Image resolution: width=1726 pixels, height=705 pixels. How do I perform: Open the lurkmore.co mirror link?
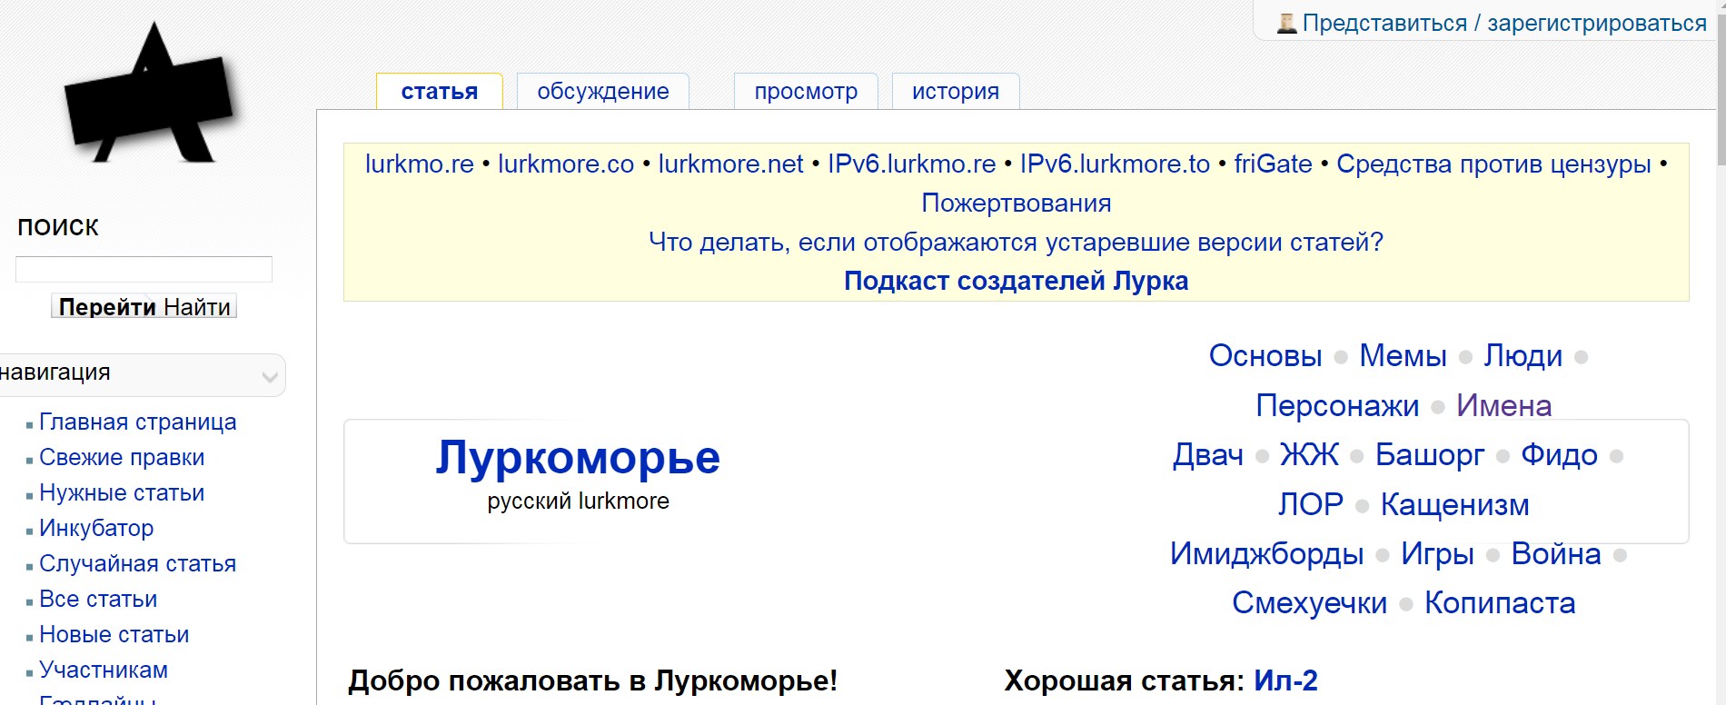point(566,164)
